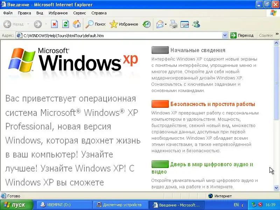Click the Forward arrow button

pos(38,24)
